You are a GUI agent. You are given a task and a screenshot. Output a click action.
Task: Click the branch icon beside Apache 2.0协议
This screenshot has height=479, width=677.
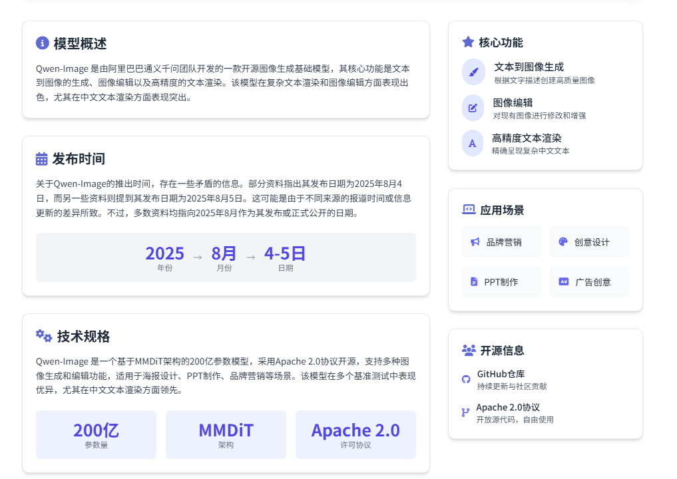[x=465, y=412]
